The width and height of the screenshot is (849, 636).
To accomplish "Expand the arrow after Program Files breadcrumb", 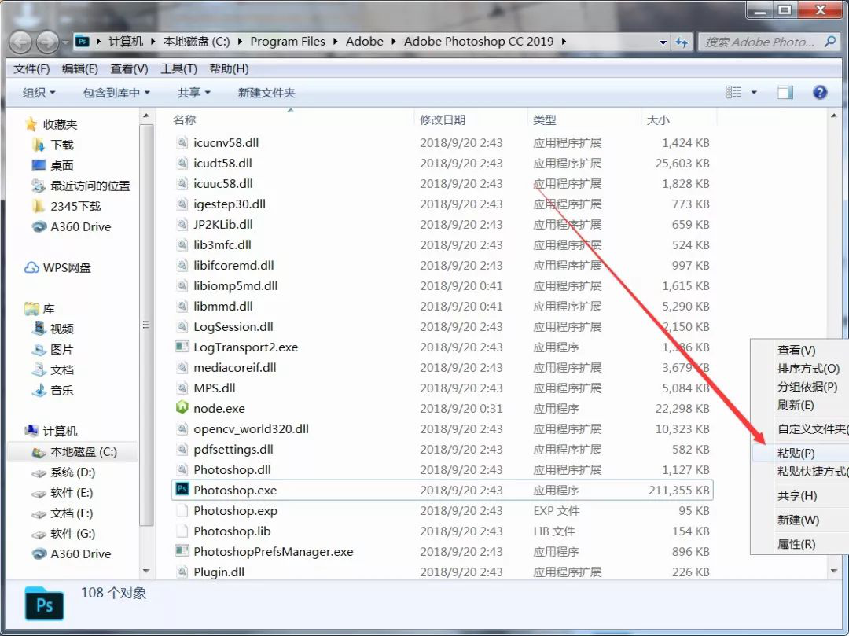I will point(335,42).
